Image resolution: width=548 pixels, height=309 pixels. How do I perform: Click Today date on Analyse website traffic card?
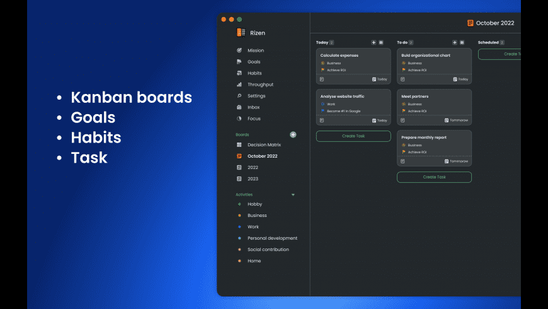[380, 120]
